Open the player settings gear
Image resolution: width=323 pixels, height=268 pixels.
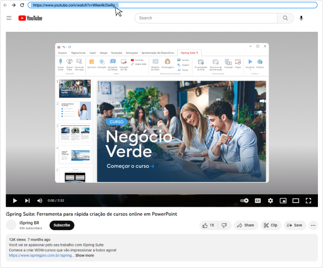tap(270, 201)
